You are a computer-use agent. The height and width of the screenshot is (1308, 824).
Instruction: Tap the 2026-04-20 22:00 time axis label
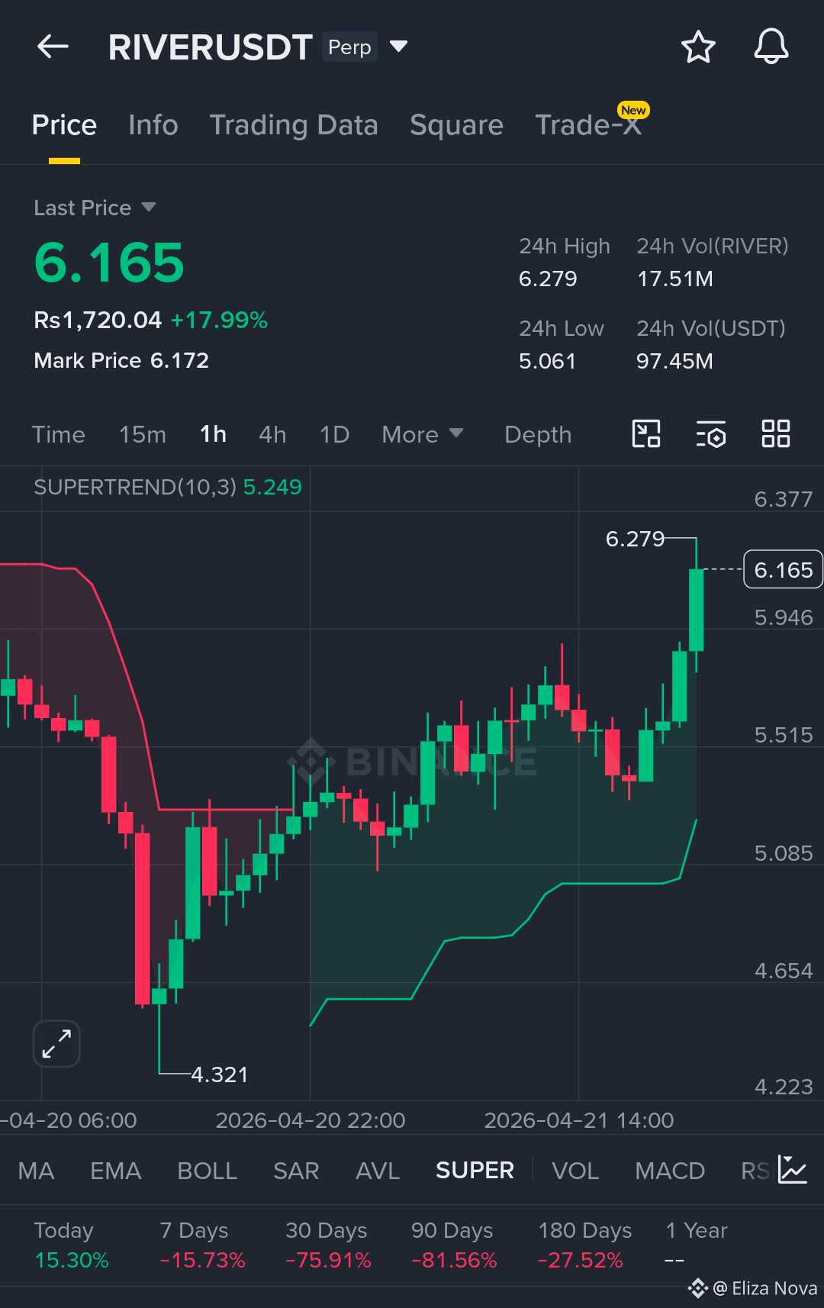tap(311, 1120)
